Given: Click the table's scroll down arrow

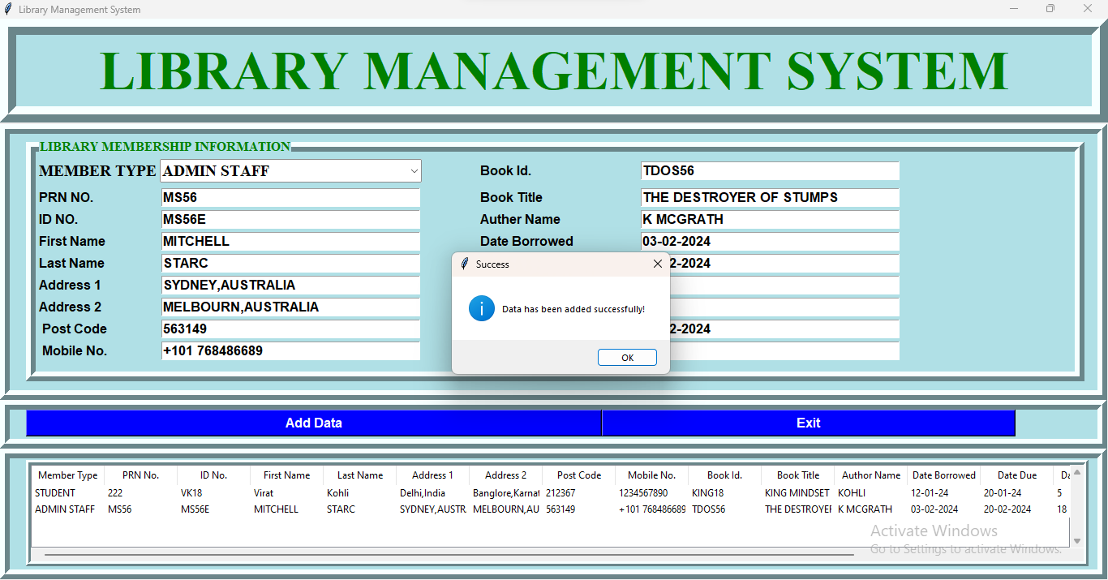Looking at the screenshot, I should coord(1077,541).
